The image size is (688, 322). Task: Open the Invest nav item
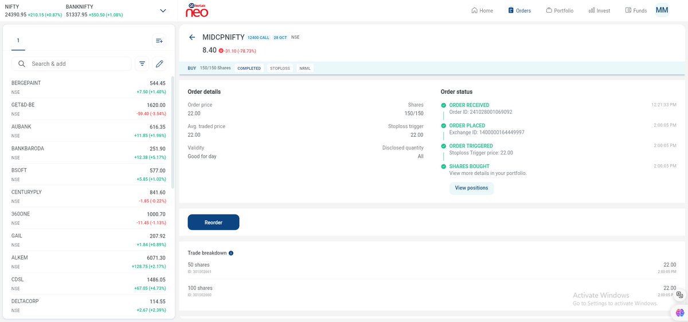[599, 10]
